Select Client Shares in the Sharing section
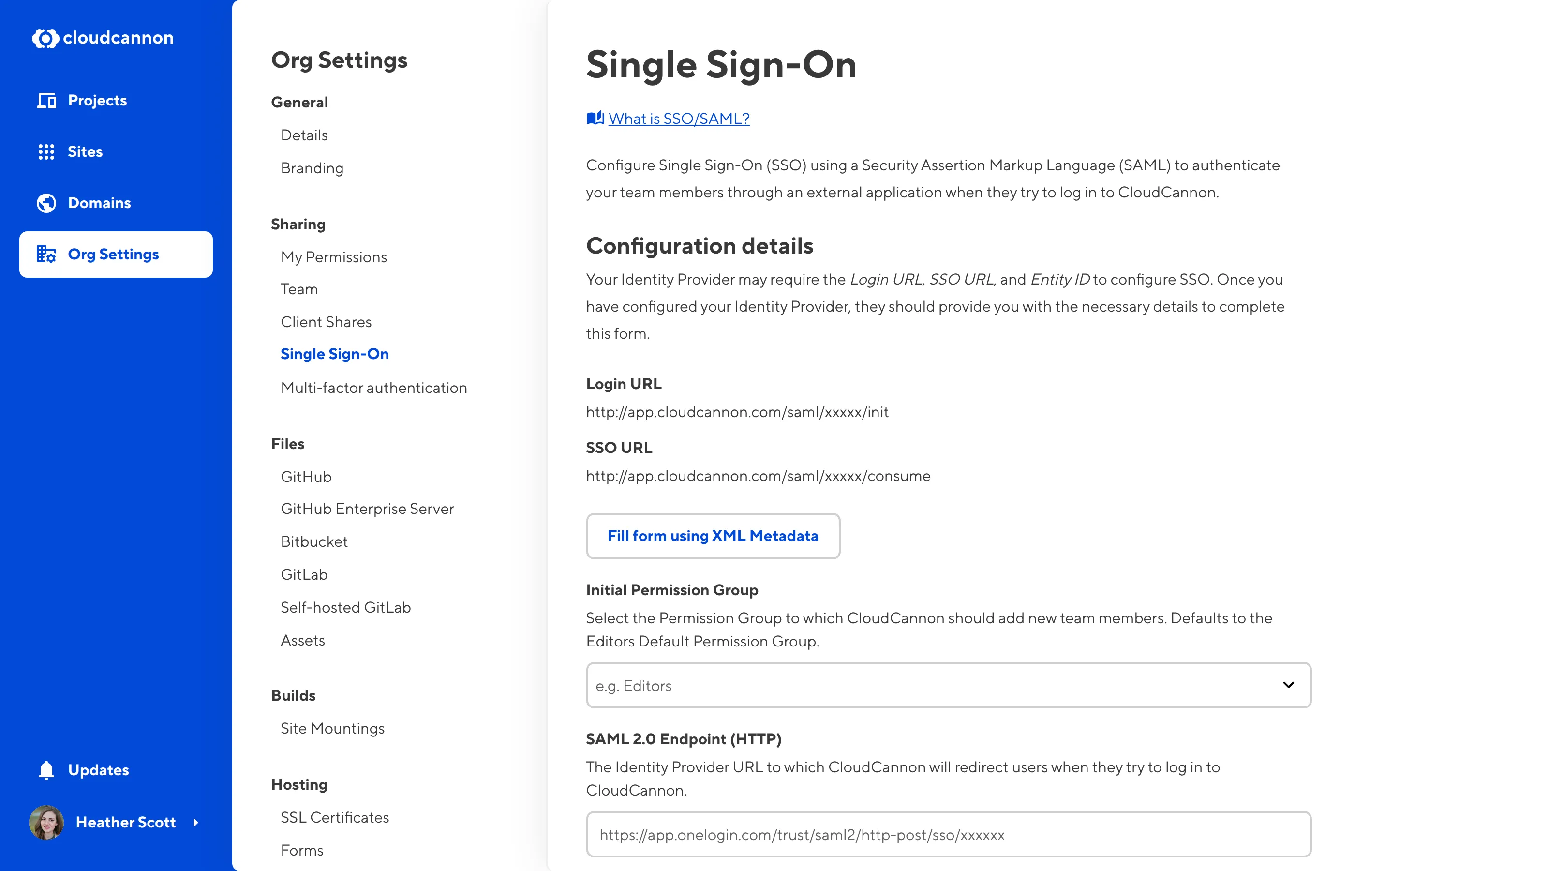This screenshot has width=1548, height=871. [327, 322]
